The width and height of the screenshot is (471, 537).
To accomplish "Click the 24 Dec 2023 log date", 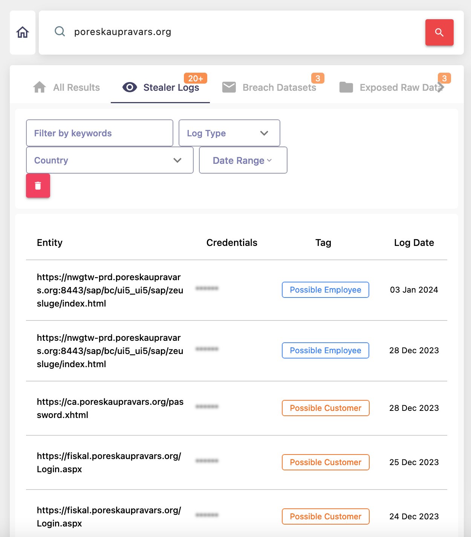I will click(414, 516).
